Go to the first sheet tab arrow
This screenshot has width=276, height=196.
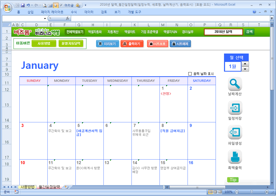point(4,187)
